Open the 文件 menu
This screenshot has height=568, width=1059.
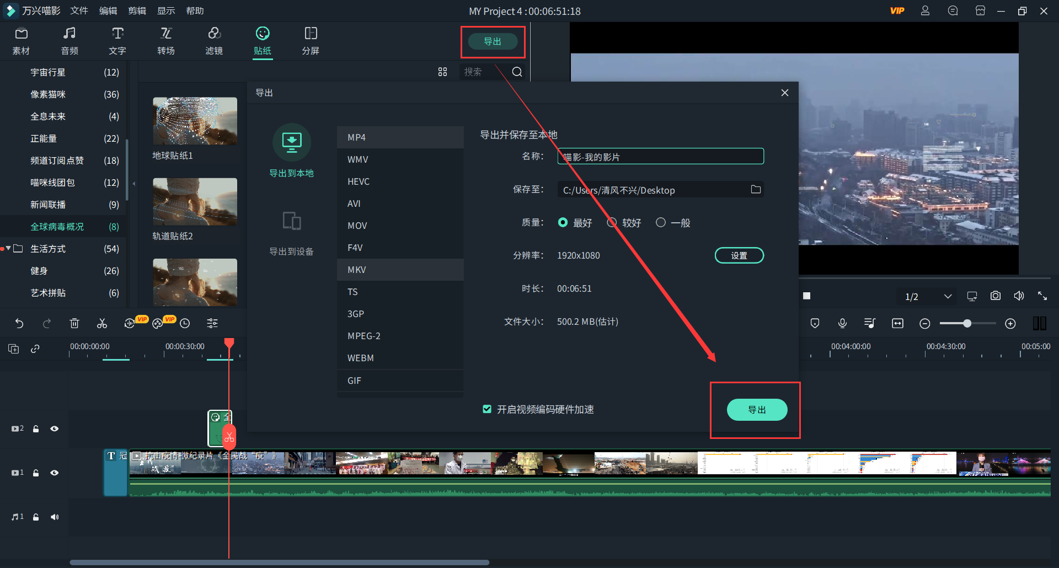pos(79,11)
